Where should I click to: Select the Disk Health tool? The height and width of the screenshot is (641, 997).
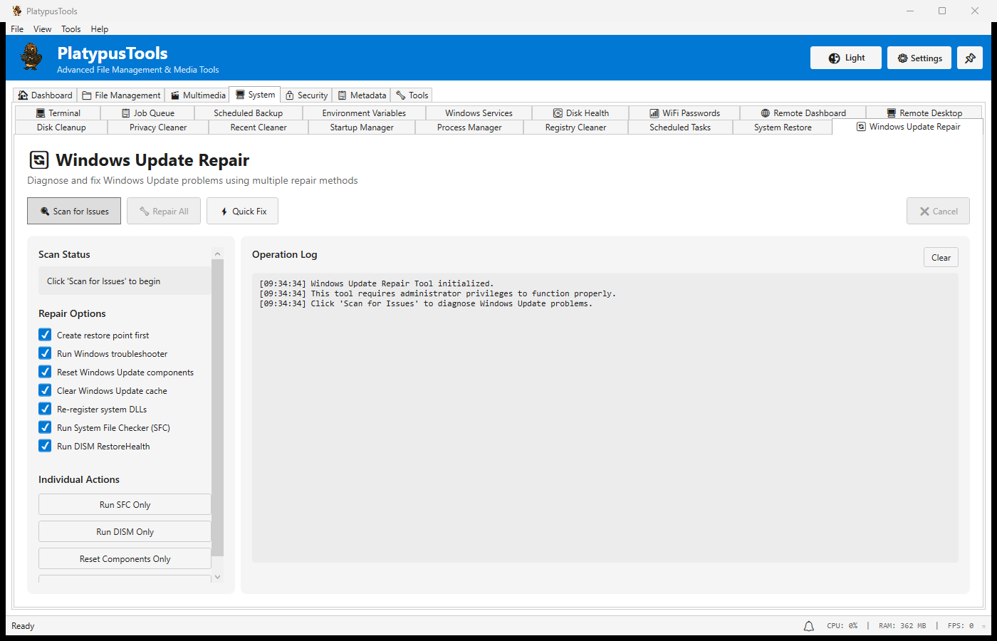point(582,113)
